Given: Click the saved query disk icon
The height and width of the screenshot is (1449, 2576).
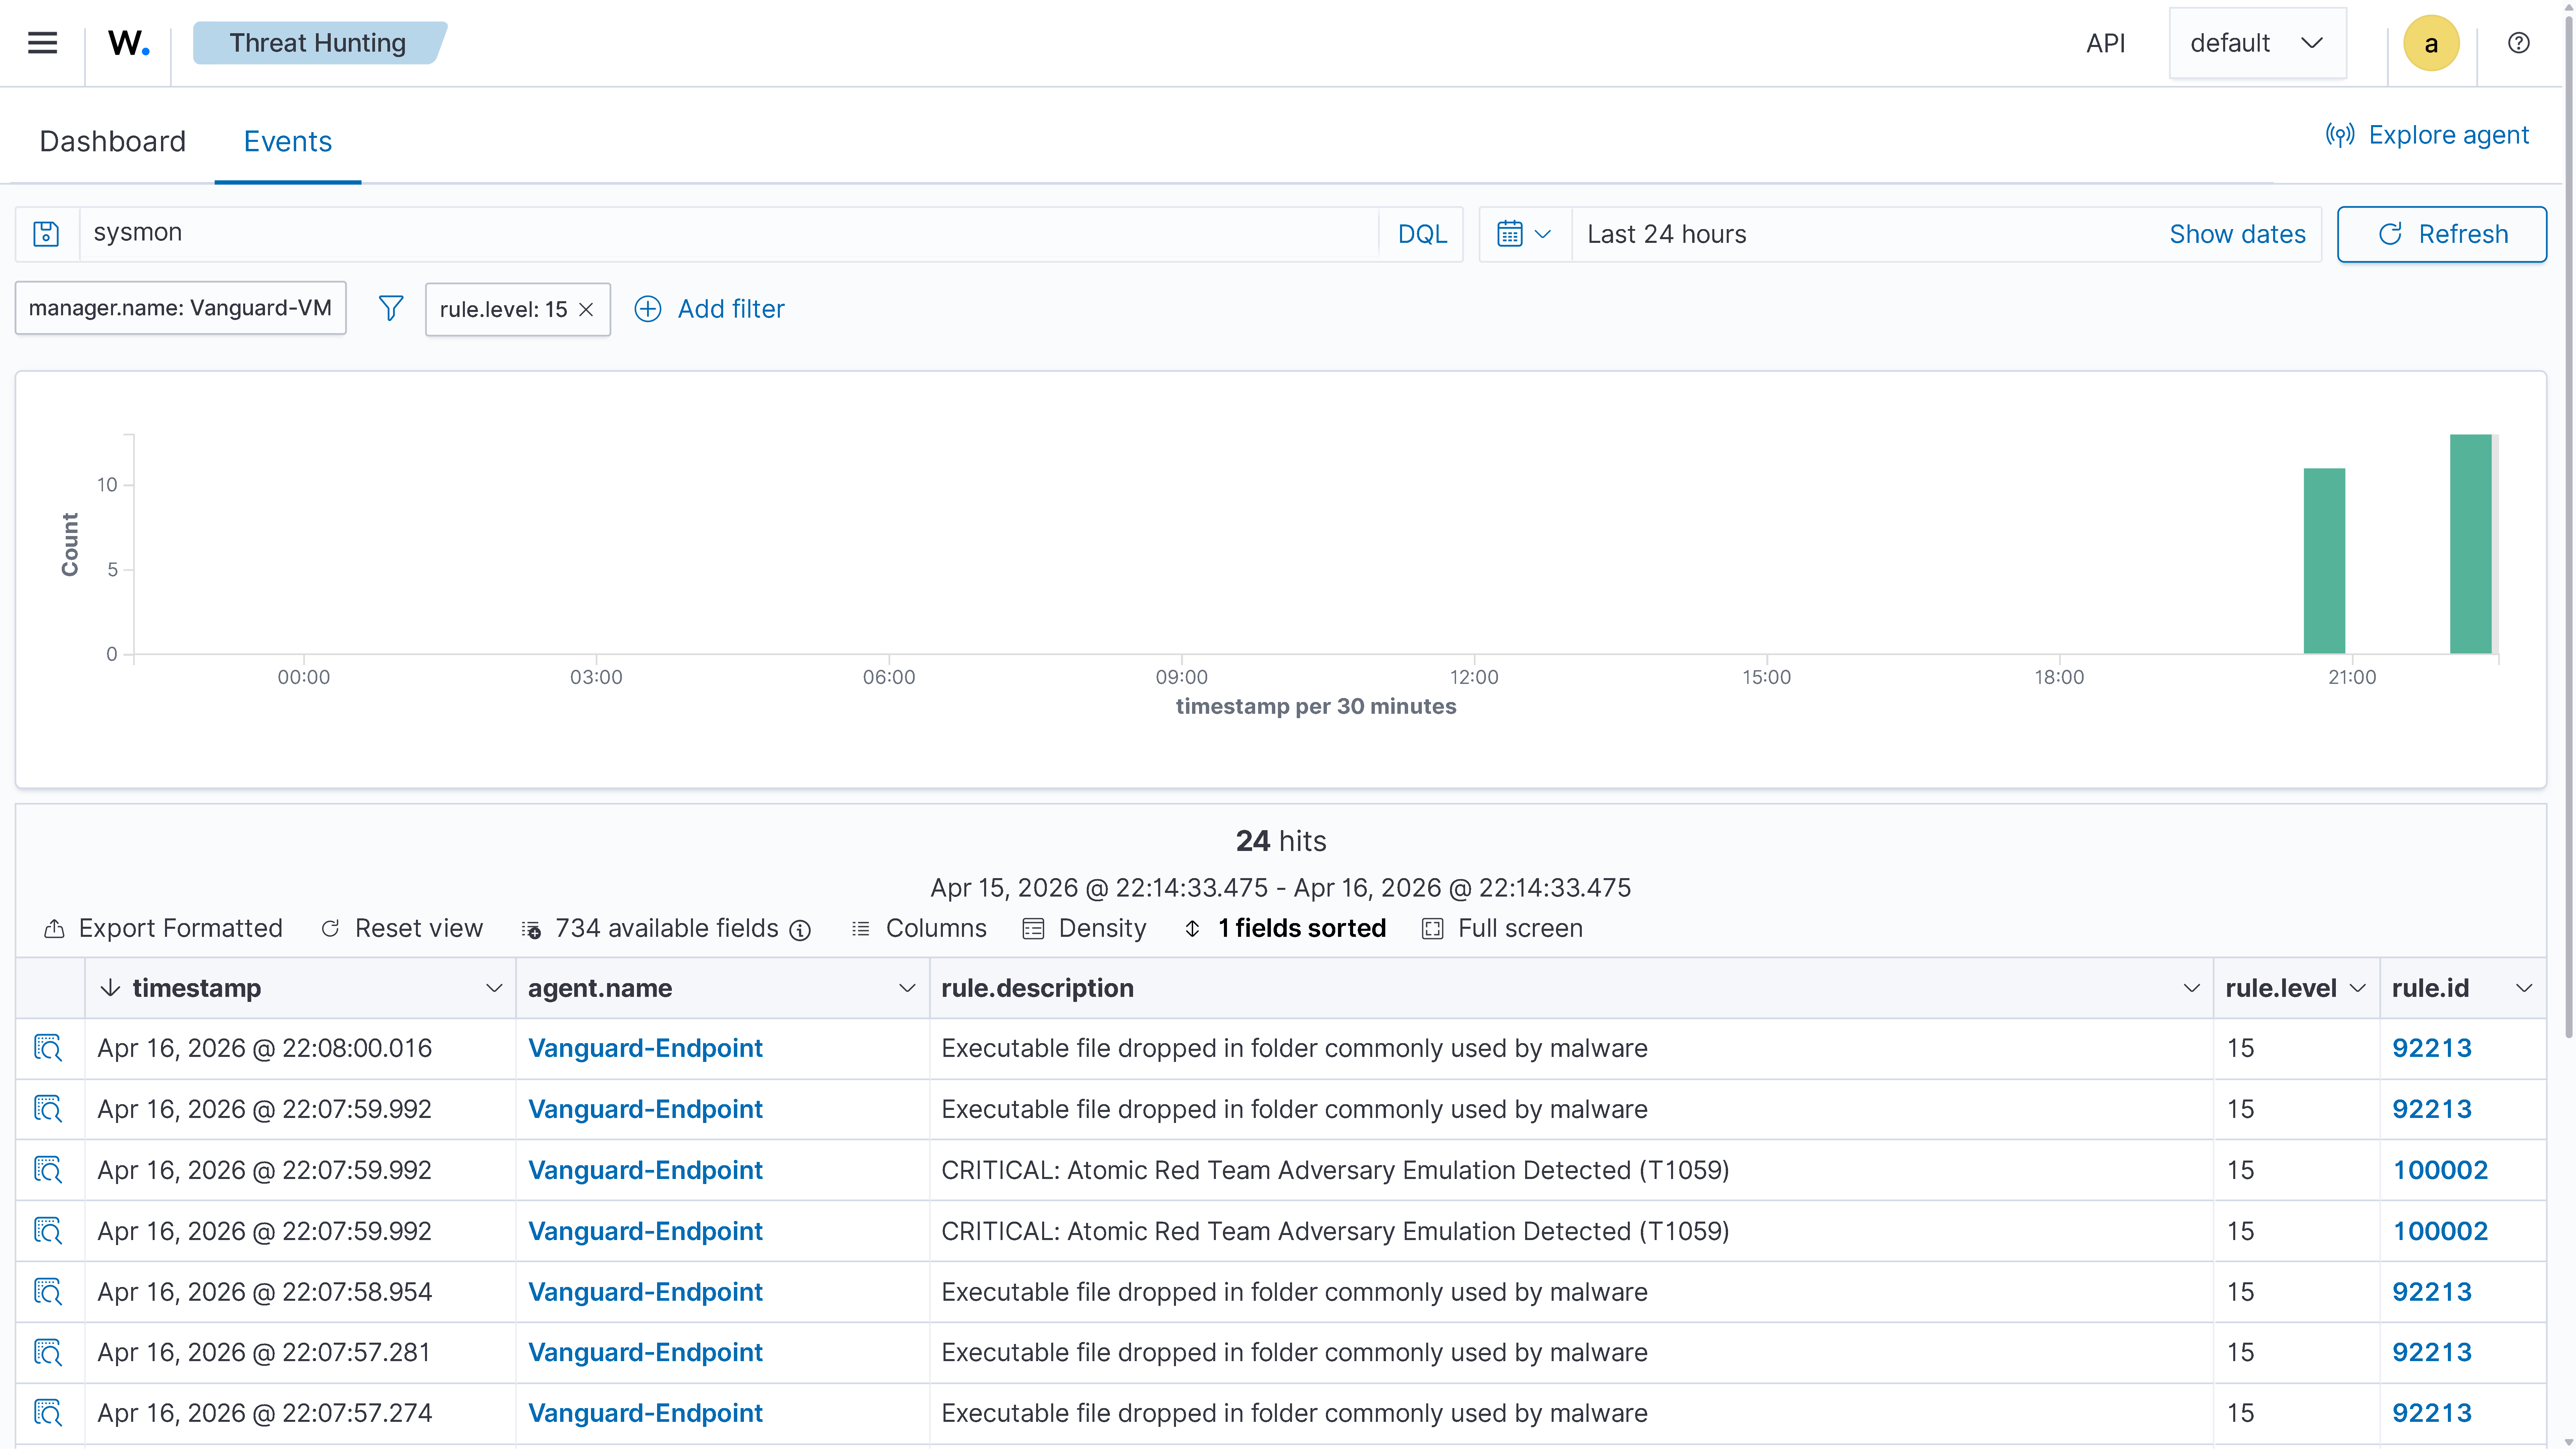Looking at the screenshot, I should coord(46,234).
